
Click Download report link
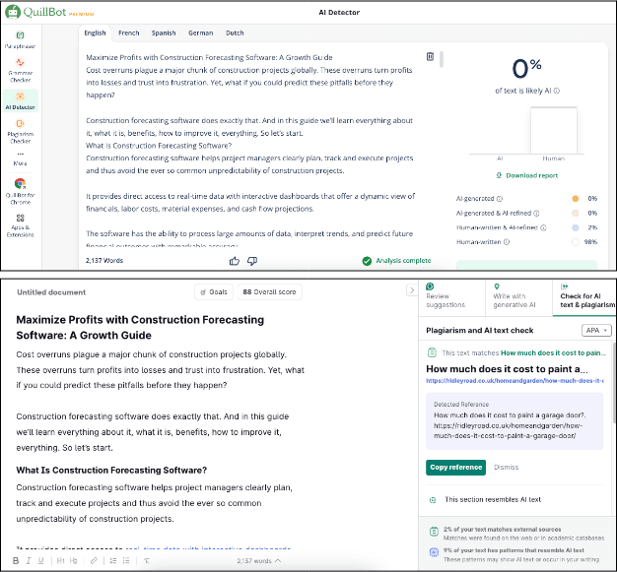(x=527, y=175)
